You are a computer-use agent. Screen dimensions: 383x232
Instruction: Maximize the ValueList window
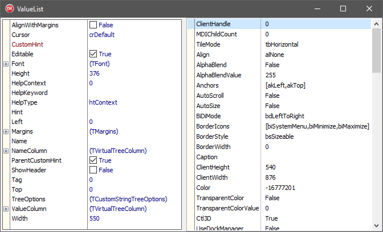[x=343, y=9]
